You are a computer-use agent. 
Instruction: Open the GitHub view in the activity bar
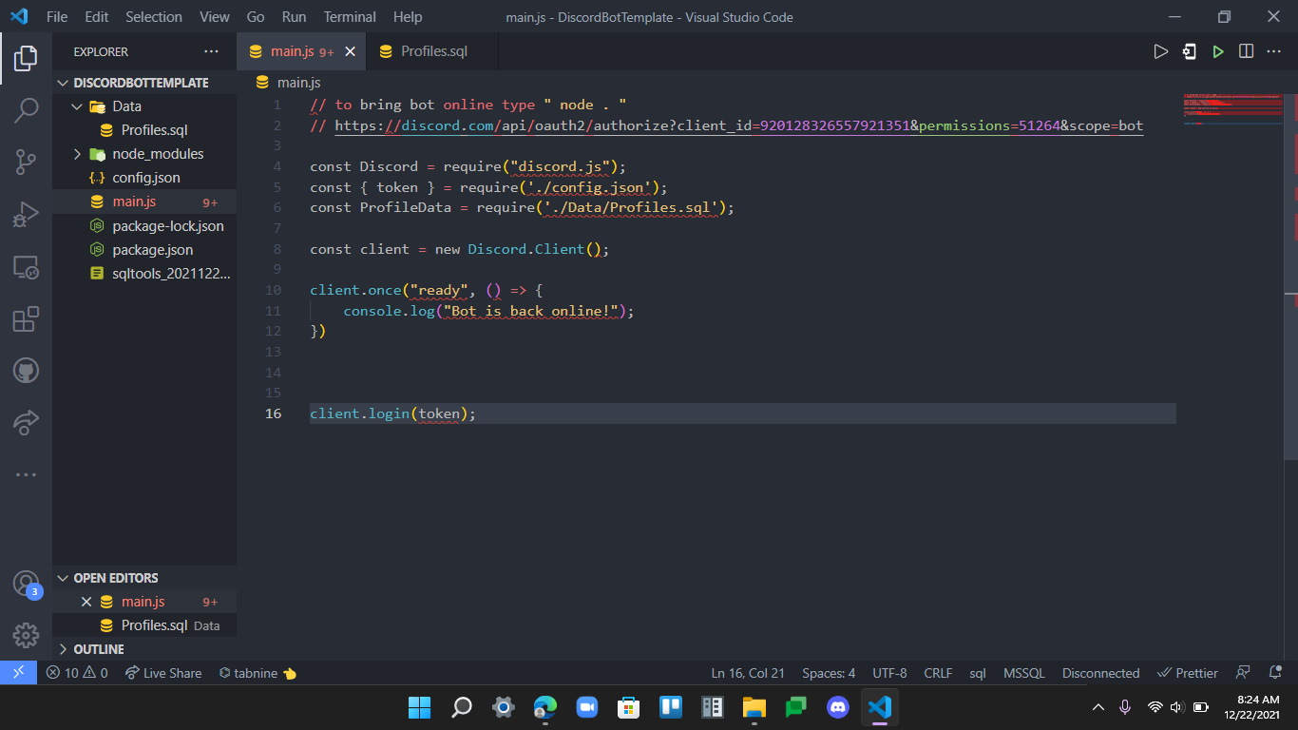[x=26, y=371]
